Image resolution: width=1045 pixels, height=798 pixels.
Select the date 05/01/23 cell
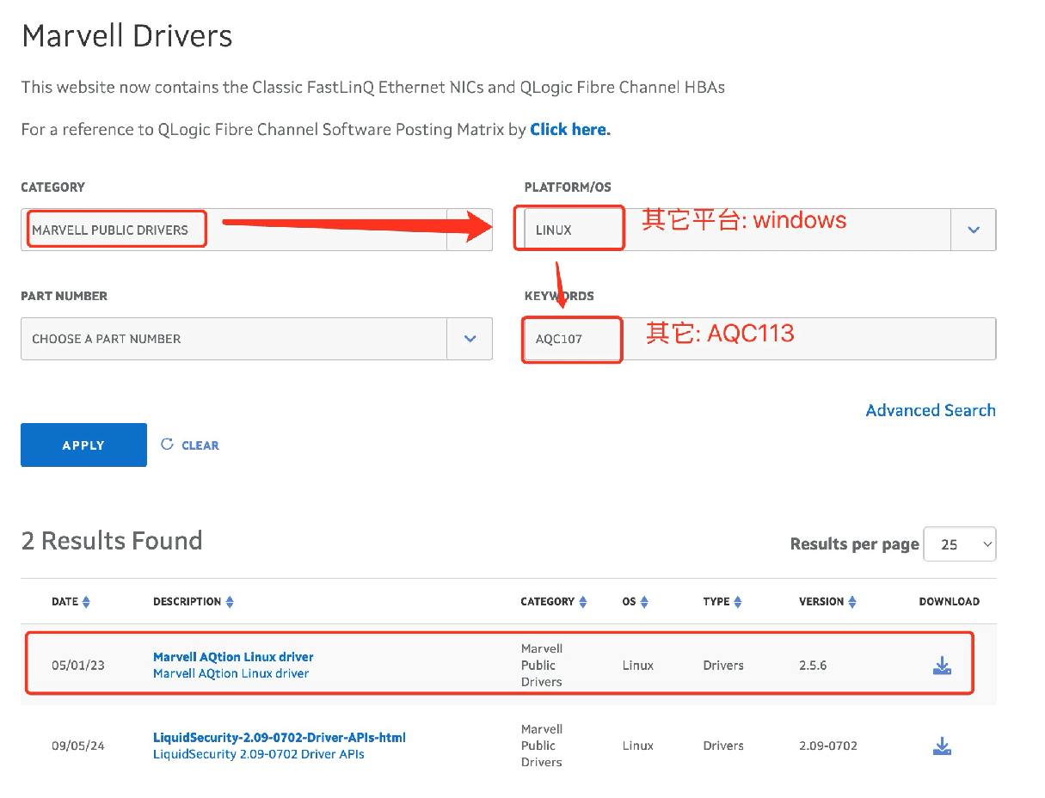pos(78,666)
